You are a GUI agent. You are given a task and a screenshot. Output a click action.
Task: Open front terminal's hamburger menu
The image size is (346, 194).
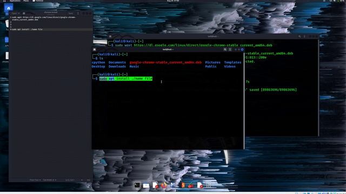(x=230, y=50)
